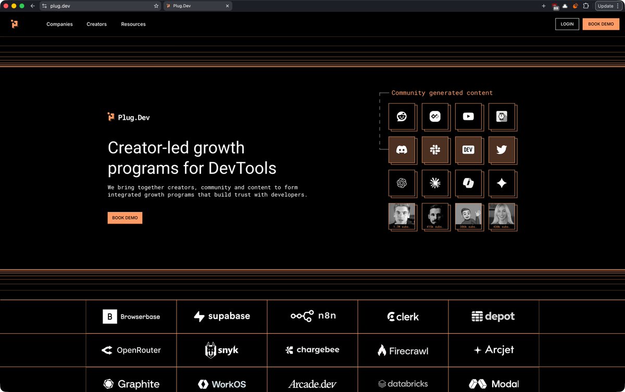Select the YouTube icon tile

coord(468,117)
